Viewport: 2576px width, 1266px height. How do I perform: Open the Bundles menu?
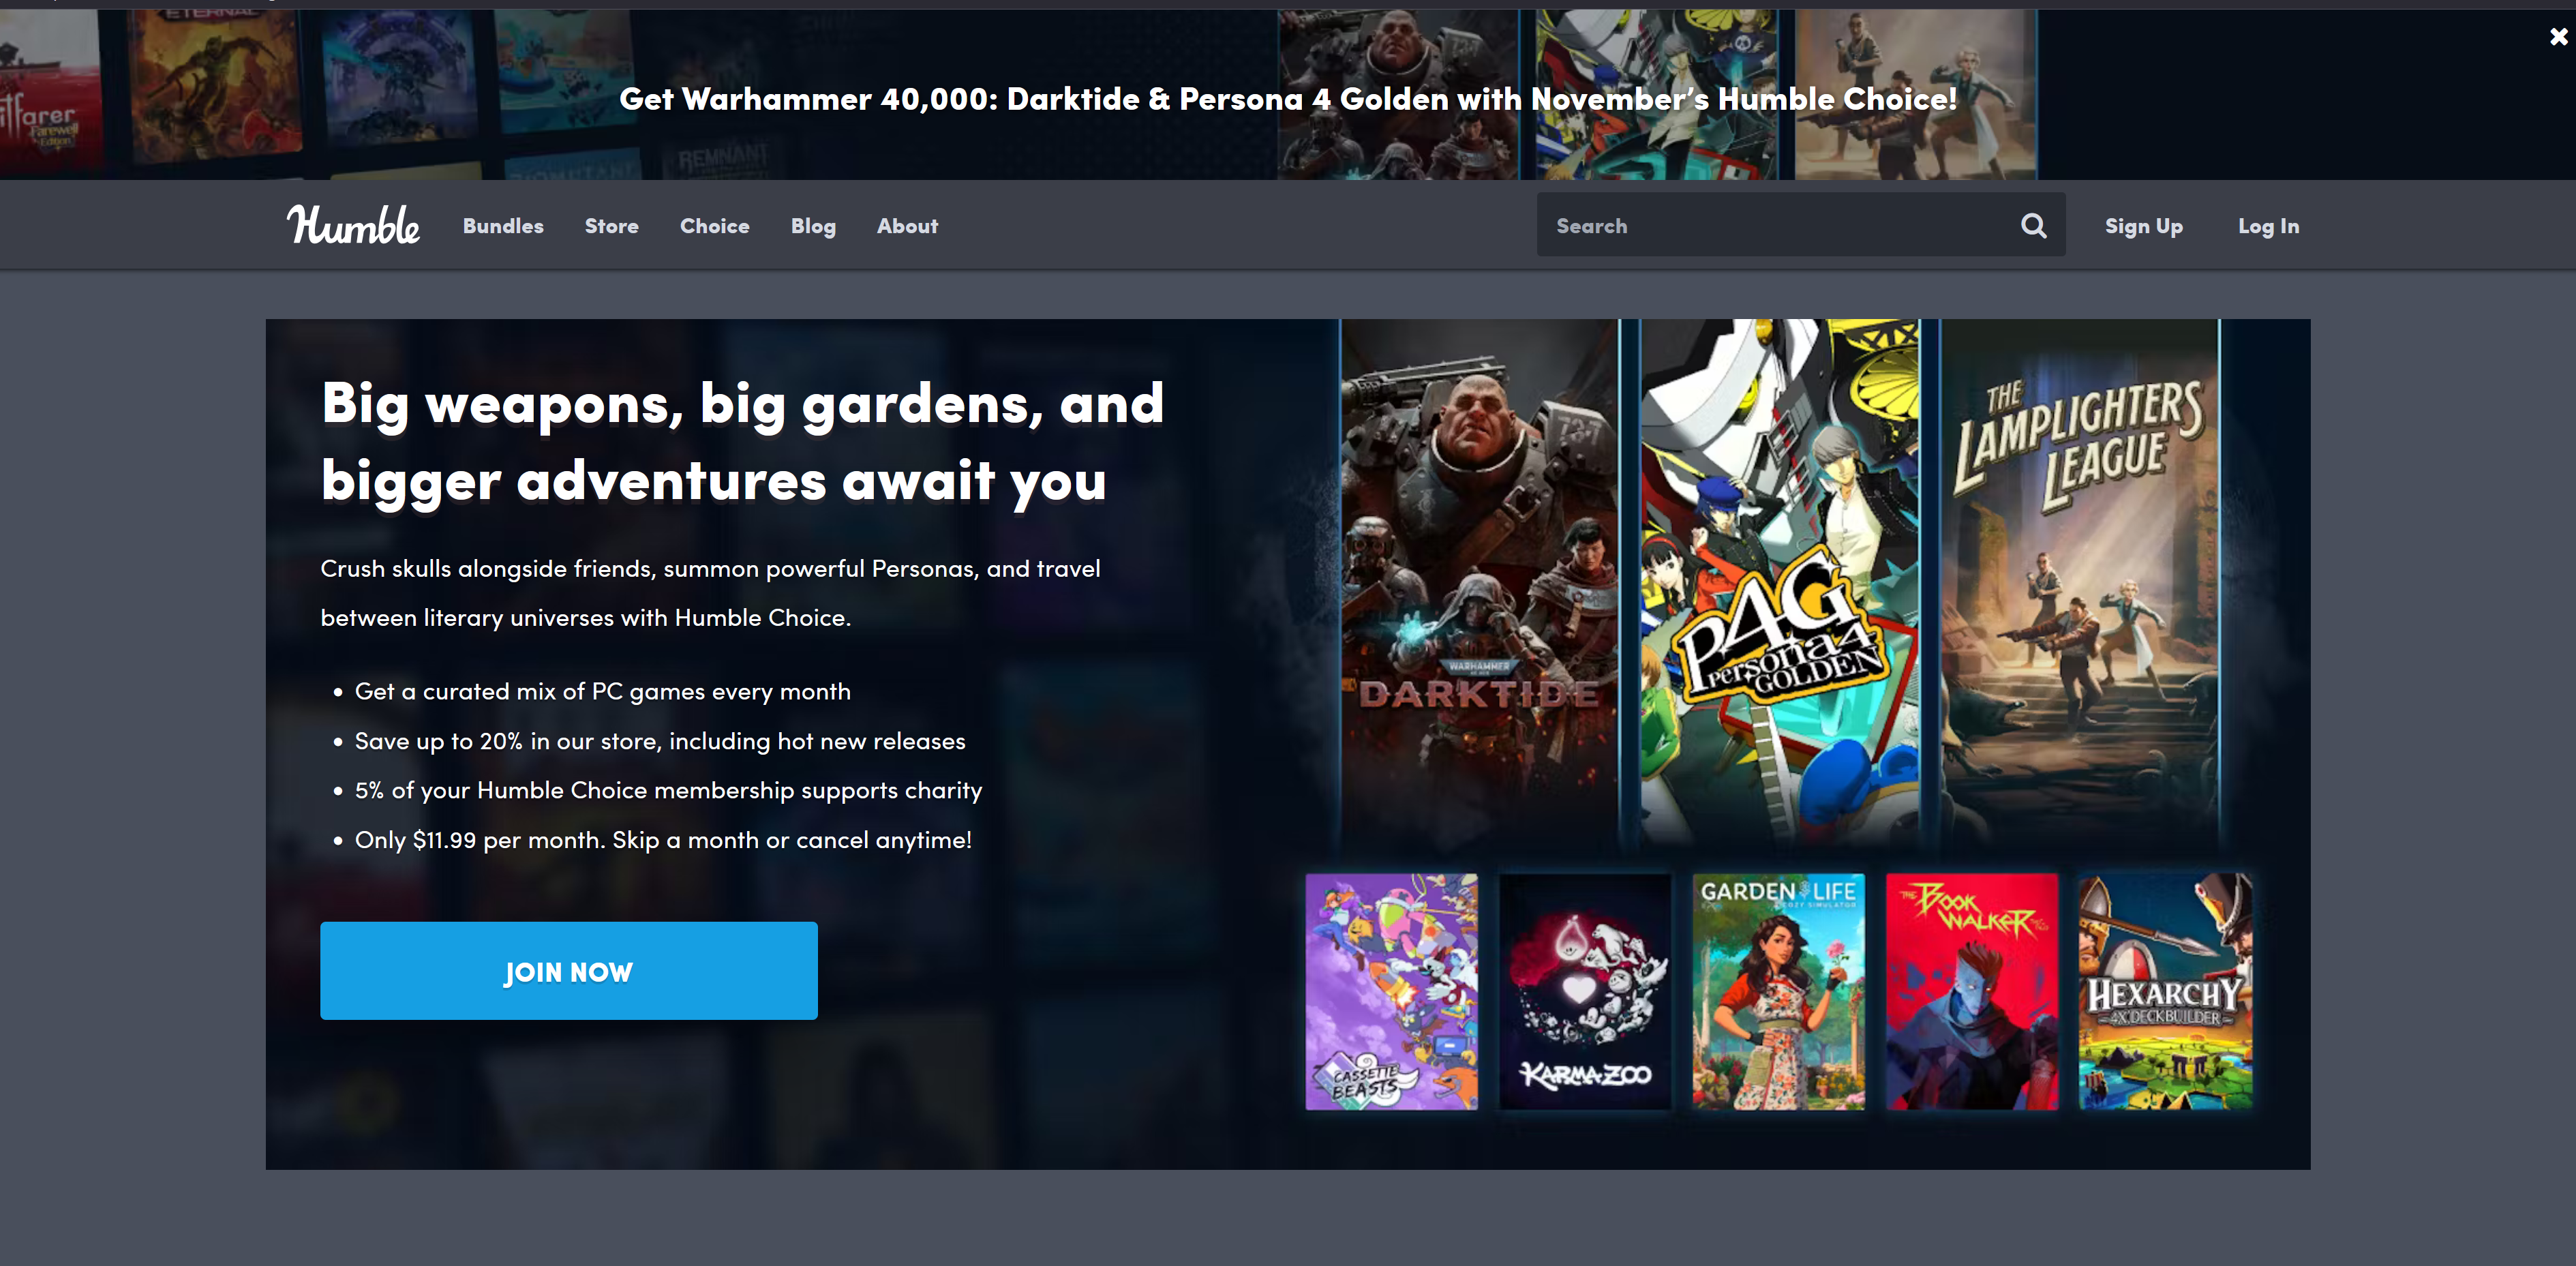(x=503, y=226)
